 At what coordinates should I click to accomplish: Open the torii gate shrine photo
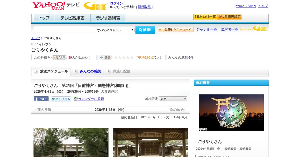click(x=71, y=142)
